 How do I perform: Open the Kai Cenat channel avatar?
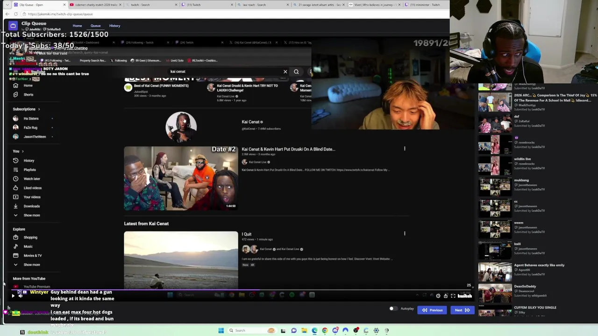tap(181, 126)
